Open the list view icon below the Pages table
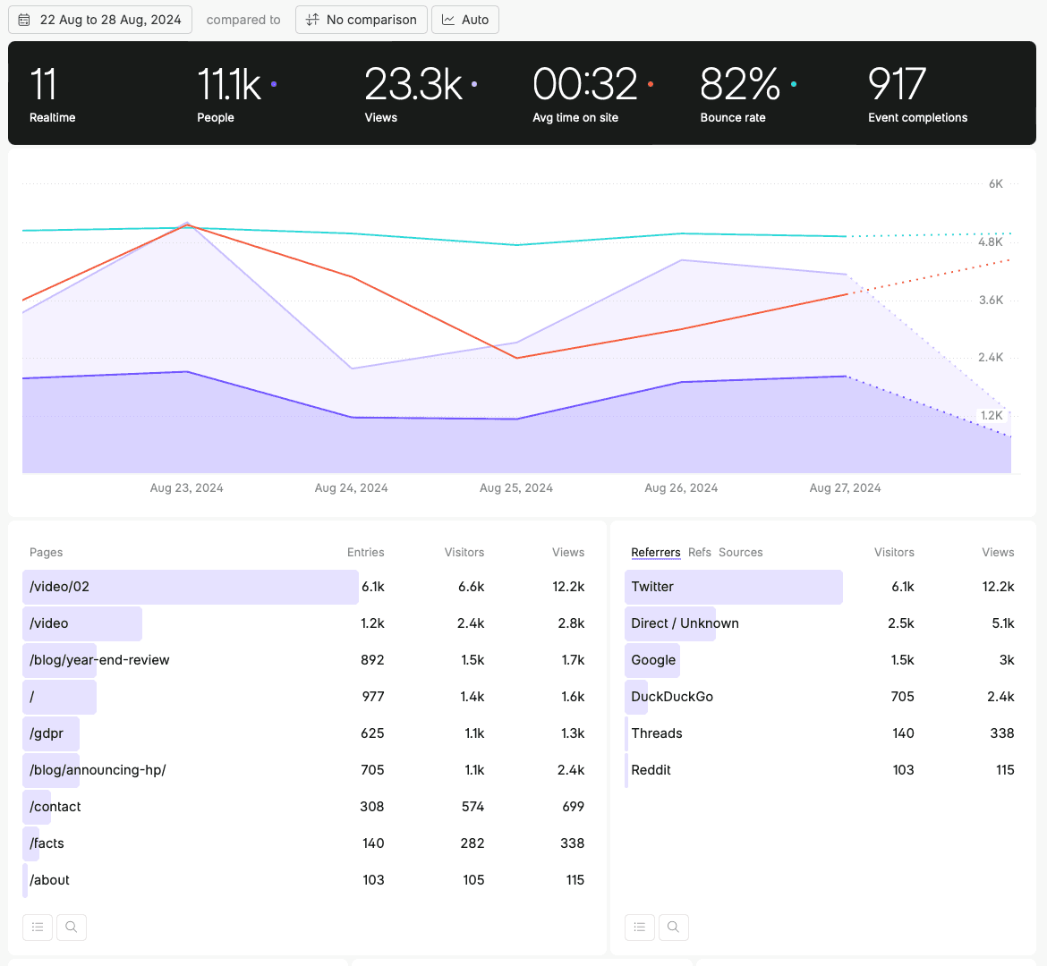The height and width of the screenshot is (966, 1047). pyautogui.click(x=38, y=927)
